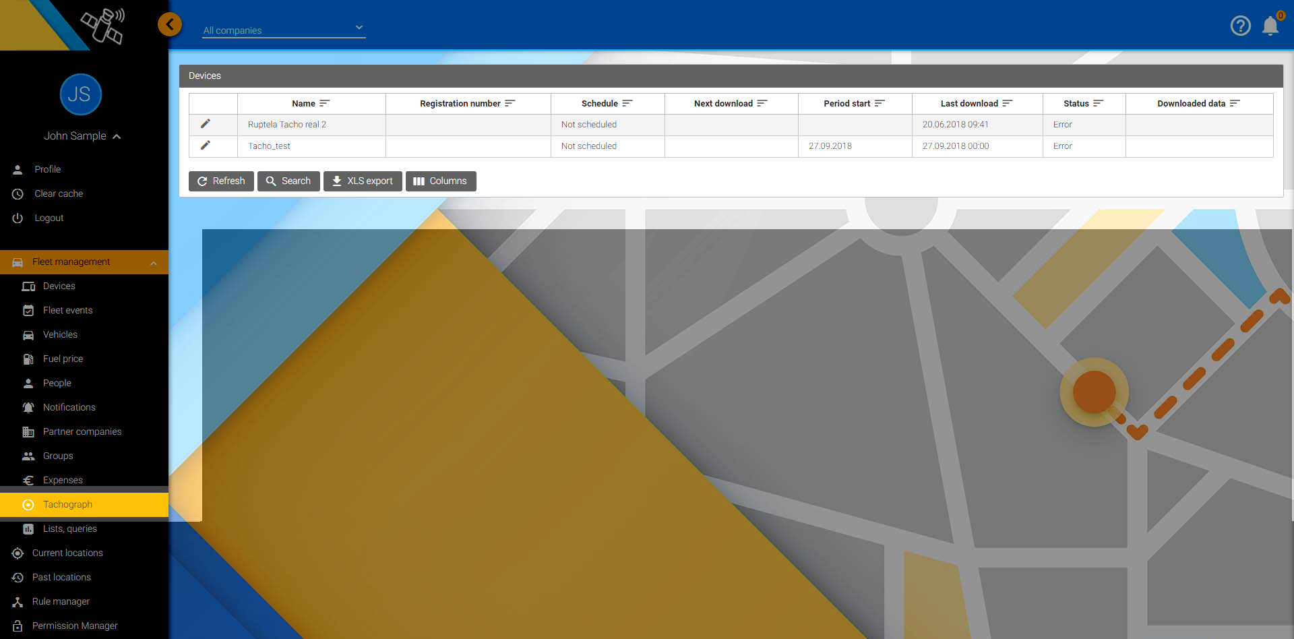The height and width of the screenshot is (639, 1294).
Task: Open the Columns chooser button
Action: pyautogui.click(x=441, y=181)
